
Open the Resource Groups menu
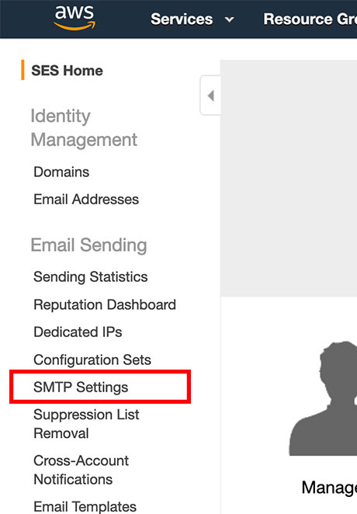click(x=310, y=19)
